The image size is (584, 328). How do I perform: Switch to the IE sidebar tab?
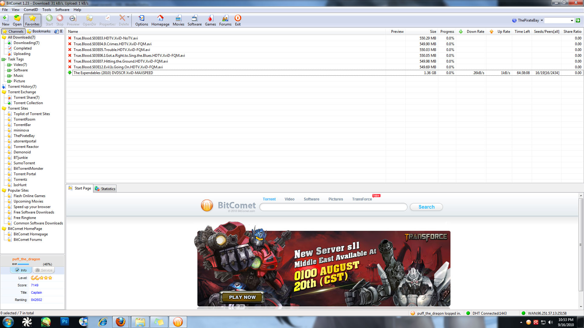[x=58, y=31]
